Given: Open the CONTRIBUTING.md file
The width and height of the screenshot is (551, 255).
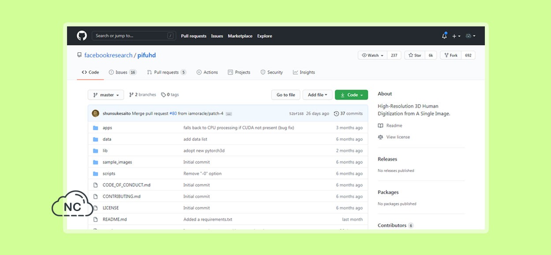Looking at the screenshot, I should coord(122,197).
